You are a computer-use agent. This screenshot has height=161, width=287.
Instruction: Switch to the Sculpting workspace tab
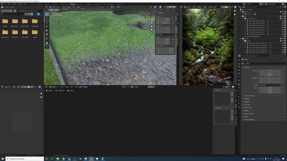point(47,4)
